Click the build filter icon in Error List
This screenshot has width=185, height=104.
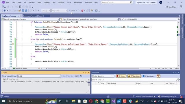(158, 76)
